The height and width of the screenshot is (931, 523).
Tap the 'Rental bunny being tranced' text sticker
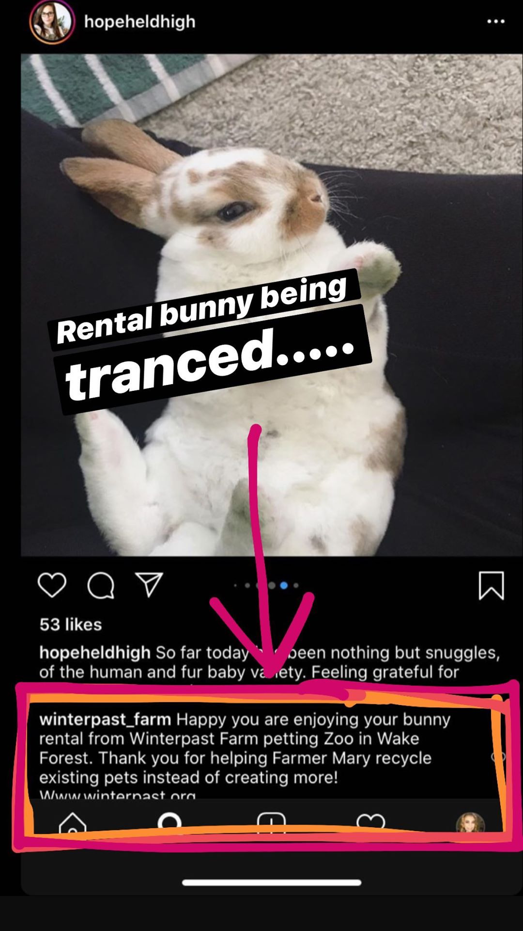point(209,342)
